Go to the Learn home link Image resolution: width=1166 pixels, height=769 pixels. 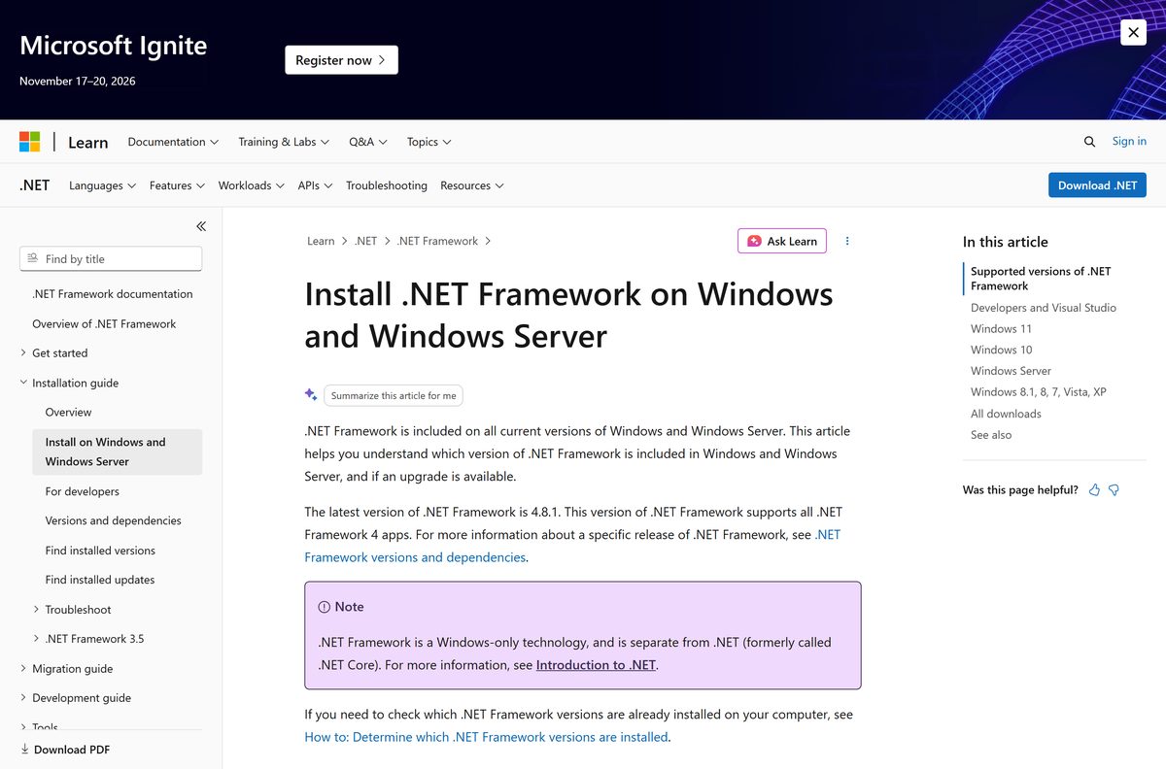click(87, 142)
